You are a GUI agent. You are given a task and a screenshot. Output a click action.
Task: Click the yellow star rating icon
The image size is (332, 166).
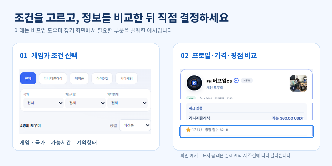(x=188, y=129)
